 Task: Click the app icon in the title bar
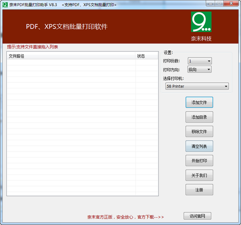[x=5, y=5]
